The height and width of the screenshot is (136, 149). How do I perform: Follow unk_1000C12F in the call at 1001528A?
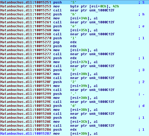coord(102,78)
